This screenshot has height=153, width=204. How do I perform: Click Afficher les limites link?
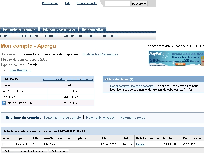(x=54, y=79)
